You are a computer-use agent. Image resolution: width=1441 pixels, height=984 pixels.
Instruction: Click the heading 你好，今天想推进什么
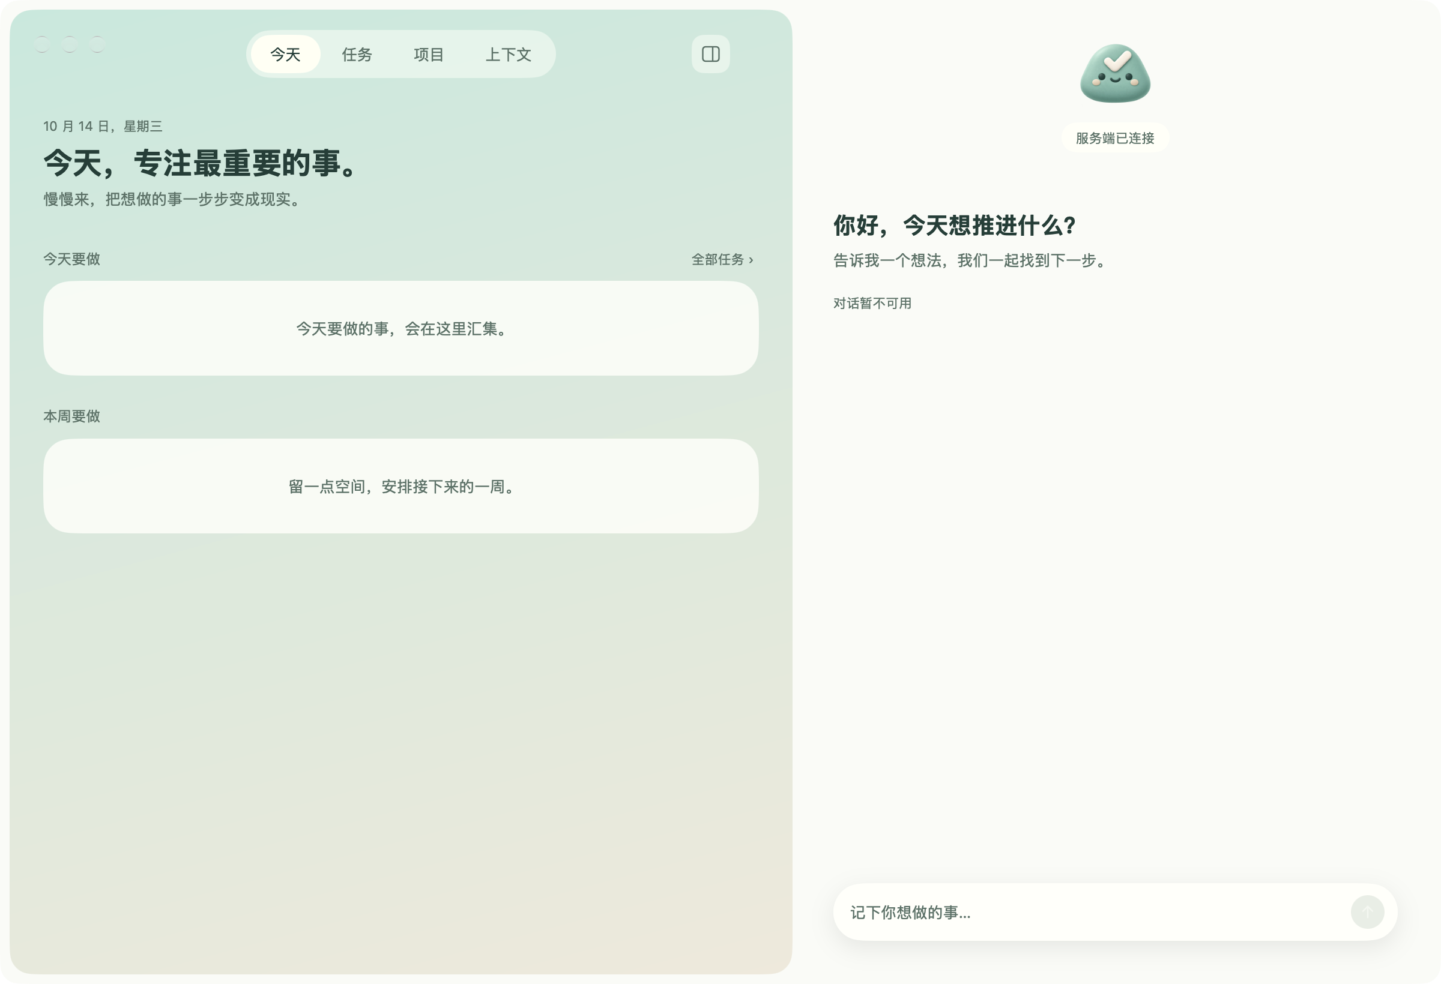click(x=954, y=225)
